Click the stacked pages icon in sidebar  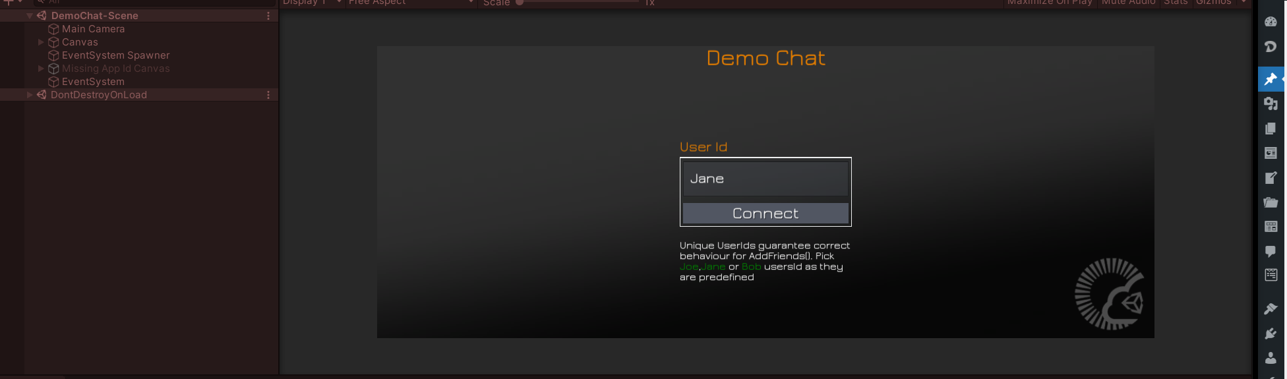click(x=1271, y=129)
